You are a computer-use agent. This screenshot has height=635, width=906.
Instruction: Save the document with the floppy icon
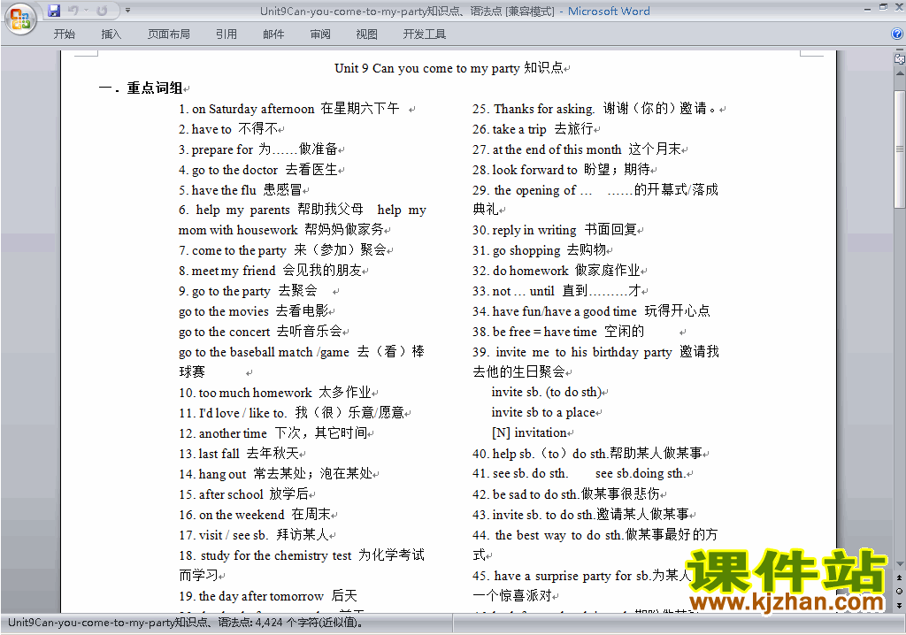(x=54, y=11)
